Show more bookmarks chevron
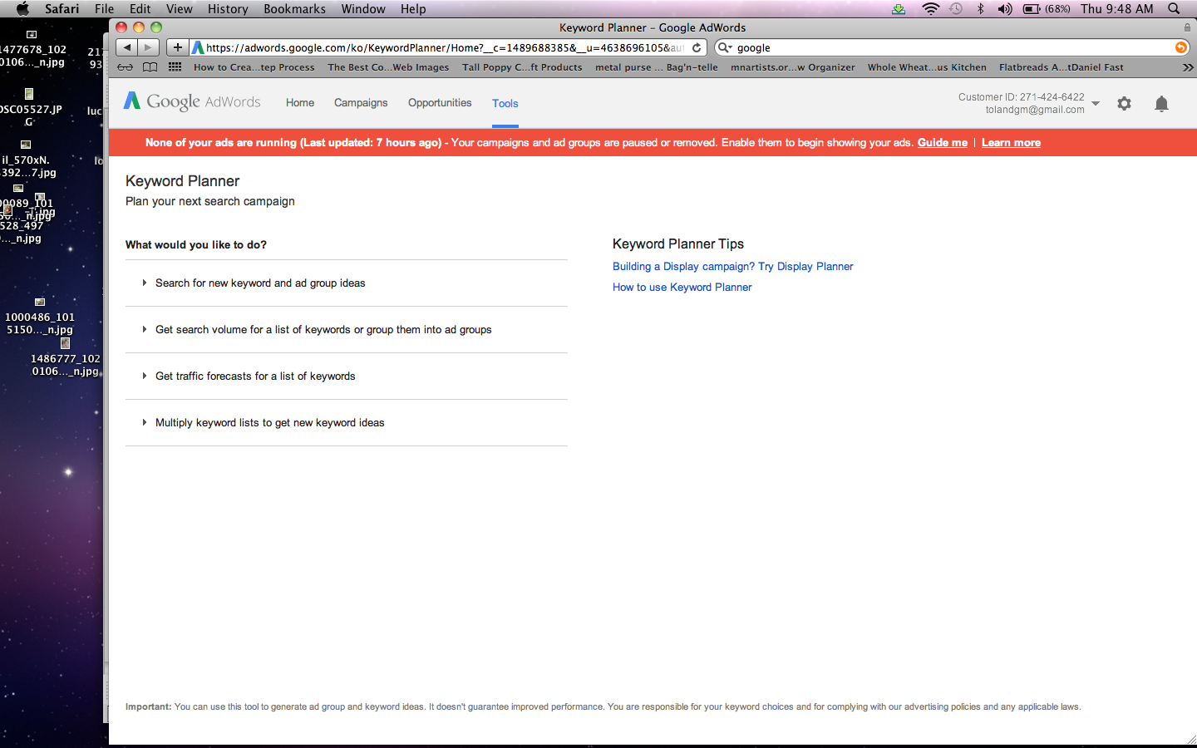The height and width of the screenshot is (748, 1197). tap(1187, 67)
